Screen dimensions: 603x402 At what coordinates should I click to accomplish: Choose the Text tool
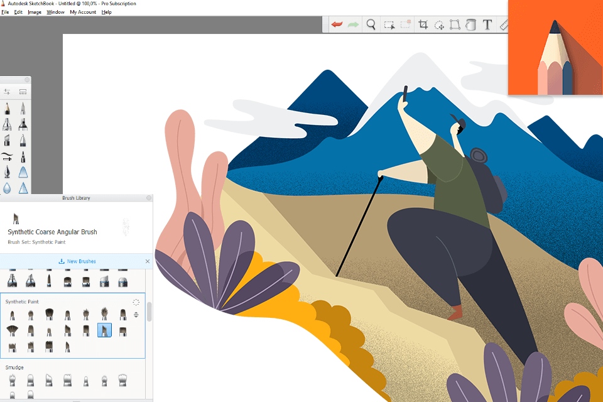[487, 25]
